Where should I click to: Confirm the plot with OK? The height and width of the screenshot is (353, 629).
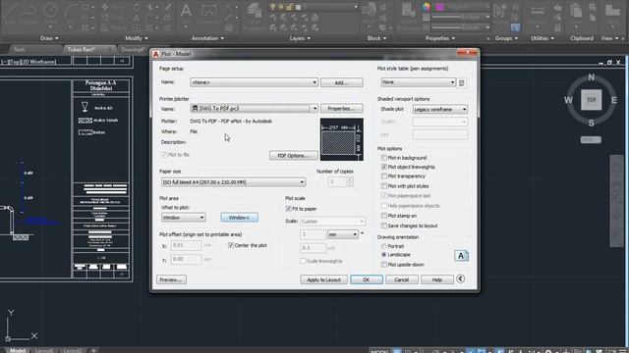tap(367, 279)
